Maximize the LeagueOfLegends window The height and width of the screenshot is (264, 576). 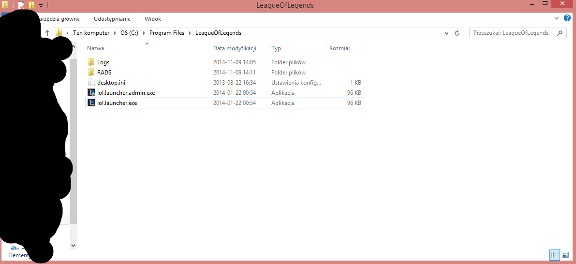click(545, 4)
